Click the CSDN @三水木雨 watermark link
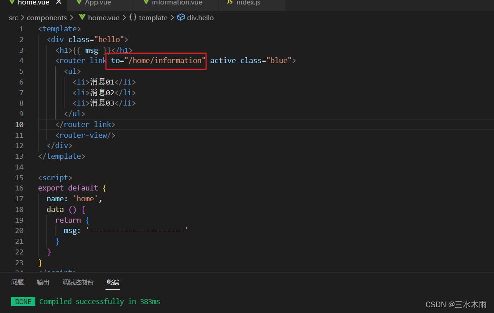The height and width of the screenshot is (313, 494). [456, 304]
